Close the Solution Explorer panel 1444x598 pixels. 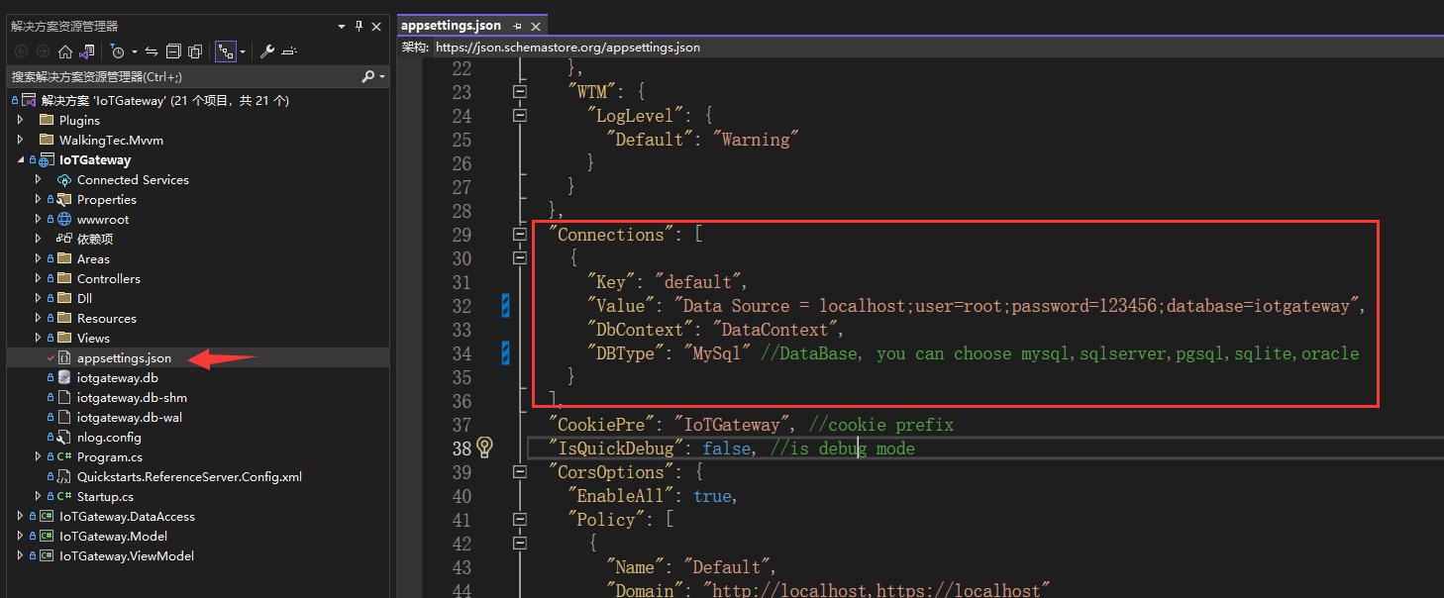376,26
